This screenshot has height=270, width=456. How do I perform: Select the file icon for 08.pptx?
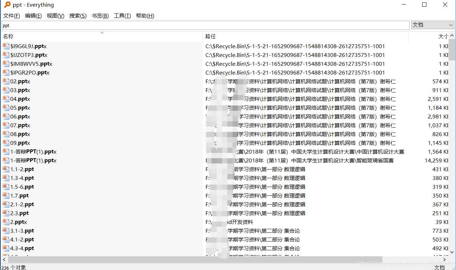[x=6, y=134]
